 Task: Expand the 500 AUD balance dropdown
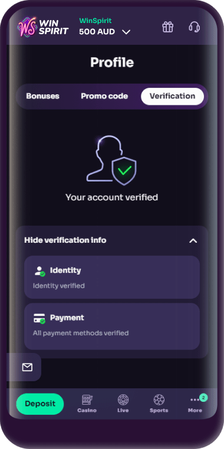pyautogui.click(x=126, y=32)
